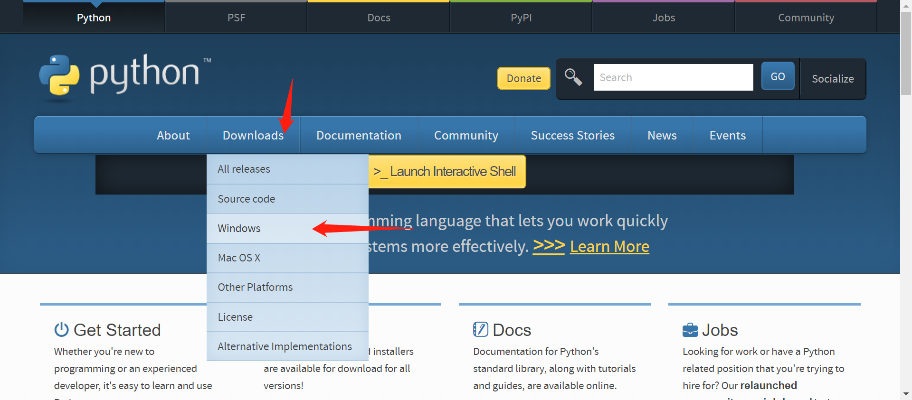This screenshot has height=400, width=912.
Task: Switch to the PSF top tab
Action: (x=236, y=18)
